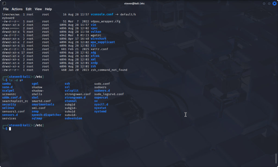Click the sudoers.d directory entry
Image resolution: width=278 pixels, height=167 pixels.
[x=102, y=91]
